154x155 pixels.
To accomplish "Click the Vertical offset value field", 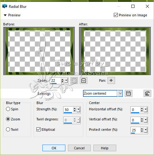I will (x=135, y=120).
